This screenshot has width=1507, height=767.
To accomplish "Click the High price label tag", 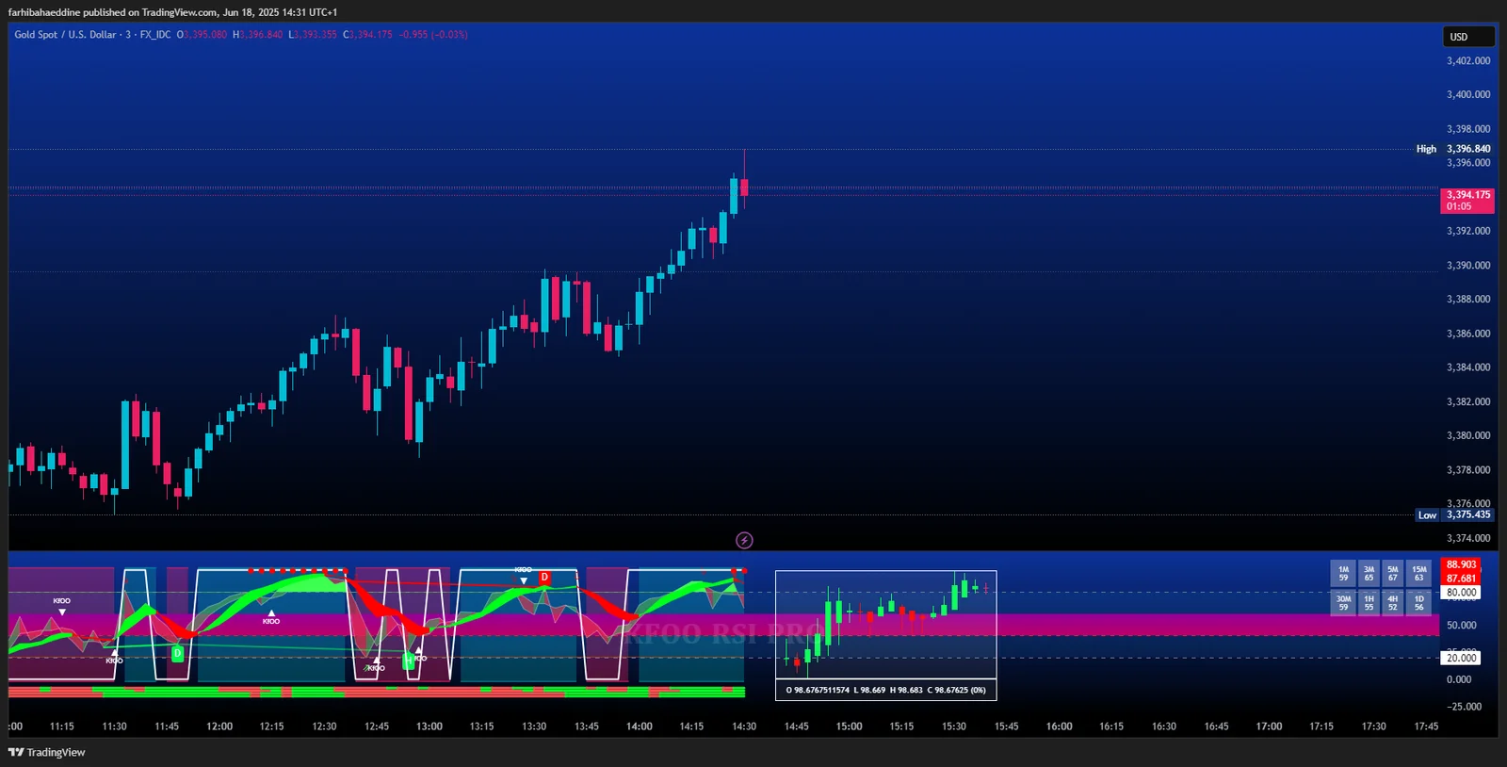I will point(1426,149).
